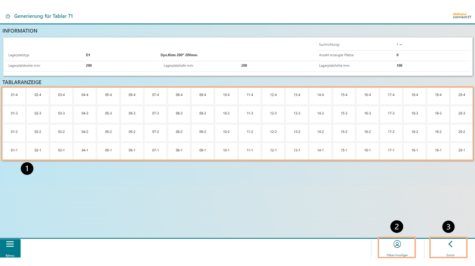475x266 pixels.
Task: Click the Lagerplatztyp value D1
Action: 88,55
